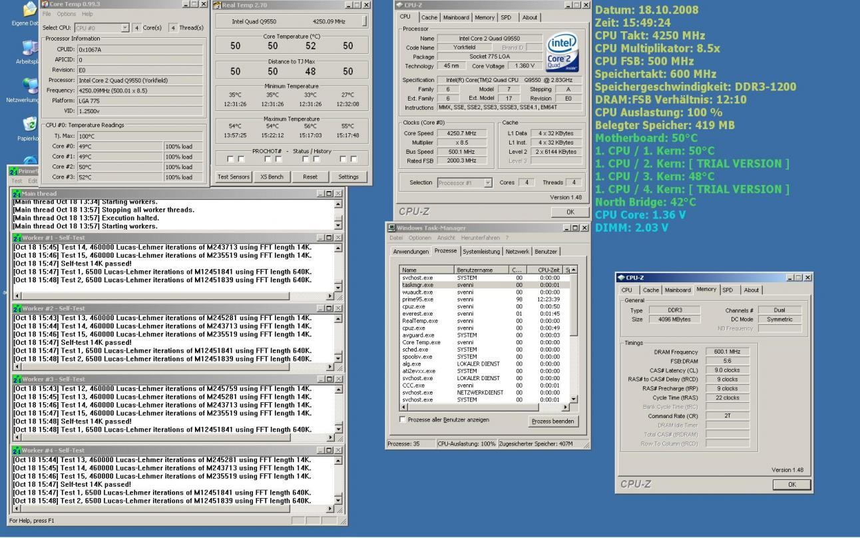The image size is (860, 538).
Task: Click the Prime95 main window title icon
Action: point(13,171)
